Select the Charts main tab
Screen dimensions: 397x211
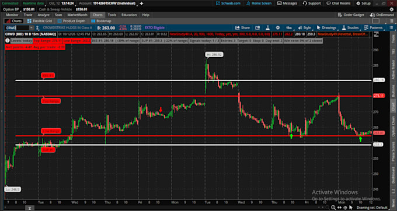click(97, 15)
